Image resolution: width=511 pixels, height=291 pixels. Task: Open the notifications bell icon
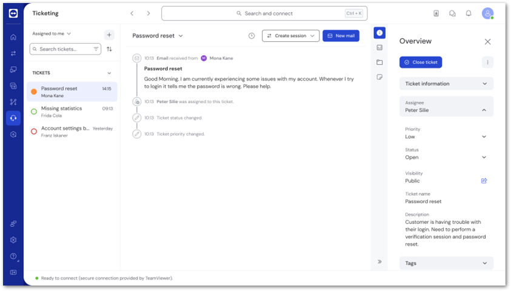point(468,13)
